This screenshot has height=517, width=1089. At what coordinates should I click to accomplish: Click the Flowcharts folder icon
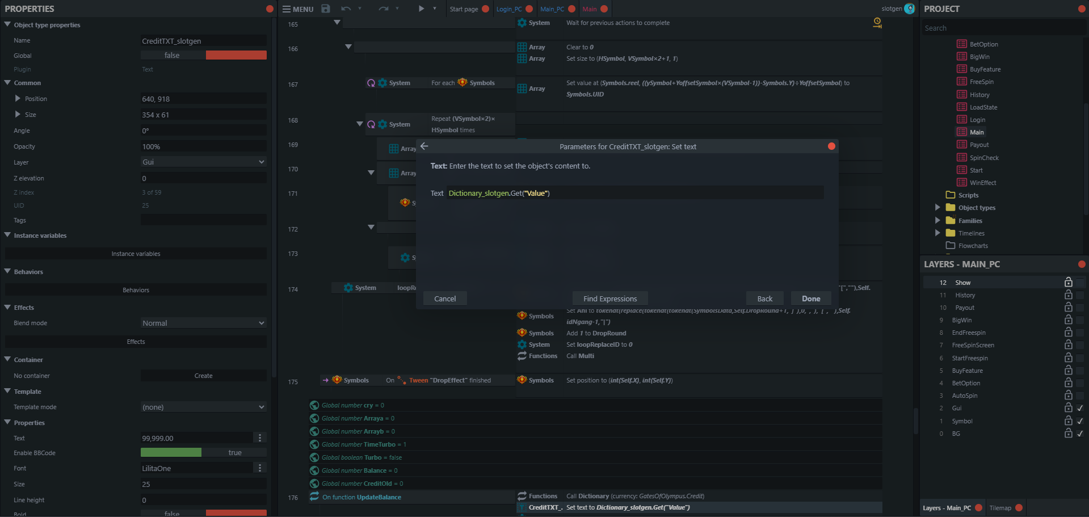[951, 245]
